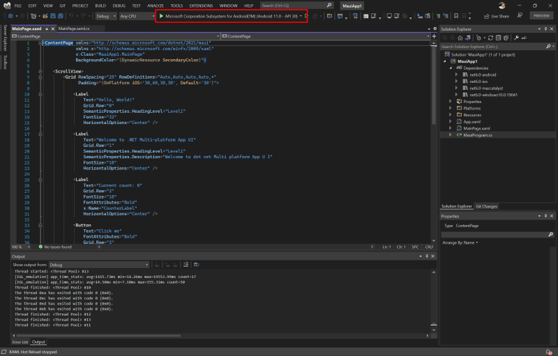Open the Android debug target dropdown arrow

coord(301,16)
